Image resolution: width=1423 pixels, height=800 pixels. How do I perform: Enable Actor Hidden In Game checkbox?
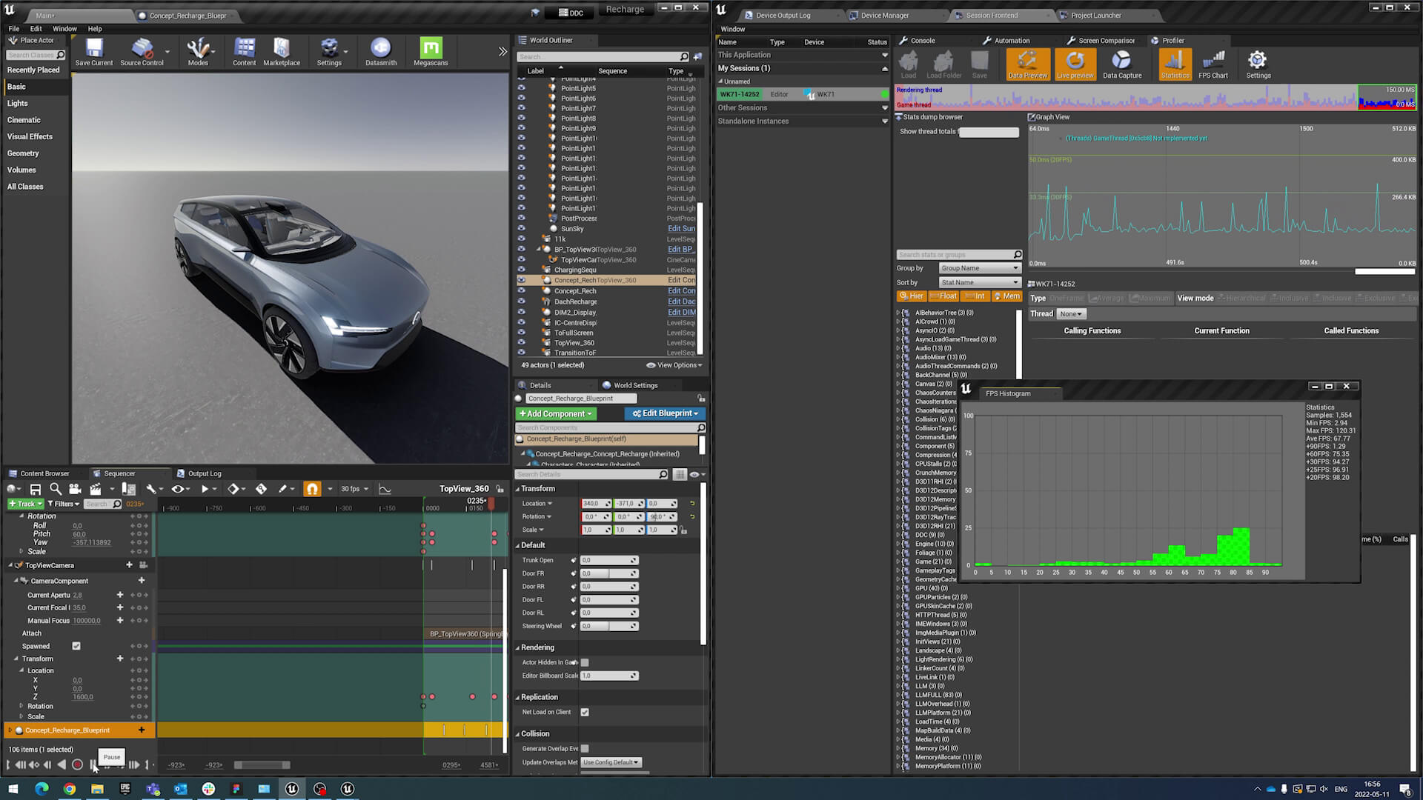585,662
